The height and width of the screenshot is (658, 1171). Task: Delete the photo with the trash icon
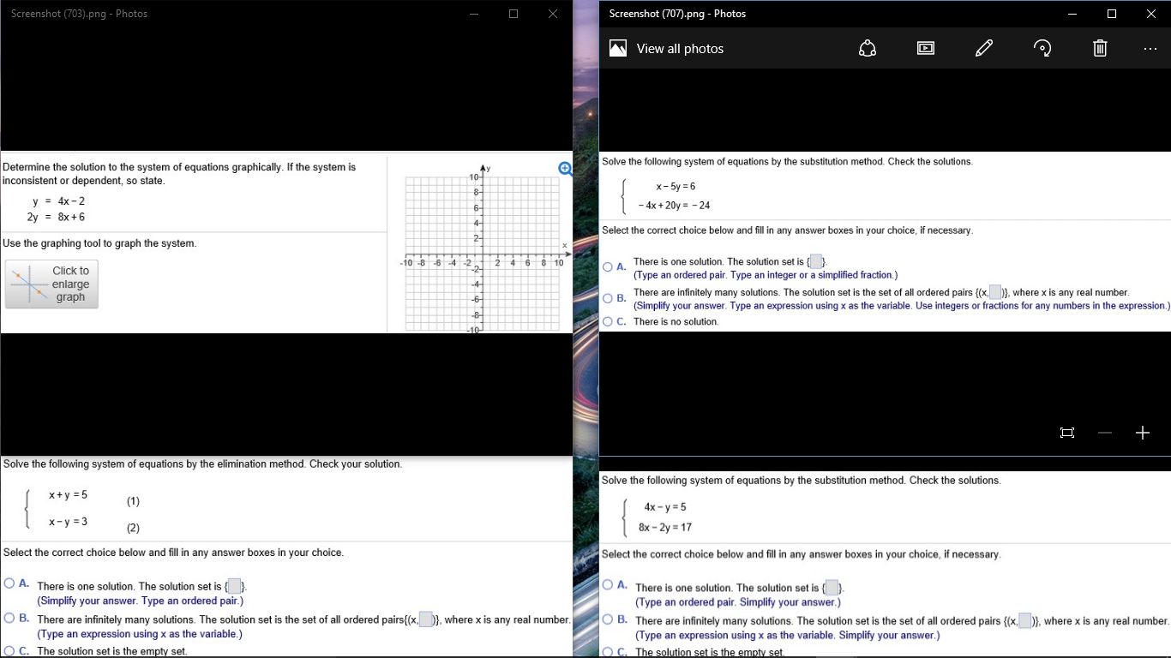1100,49
